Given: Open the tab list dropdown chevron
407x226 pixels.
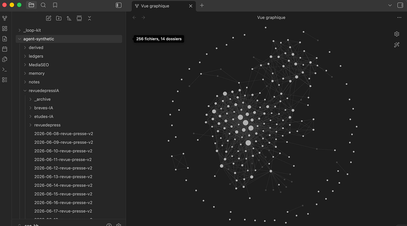Looking at the screenshot, I should pos(390,5).
